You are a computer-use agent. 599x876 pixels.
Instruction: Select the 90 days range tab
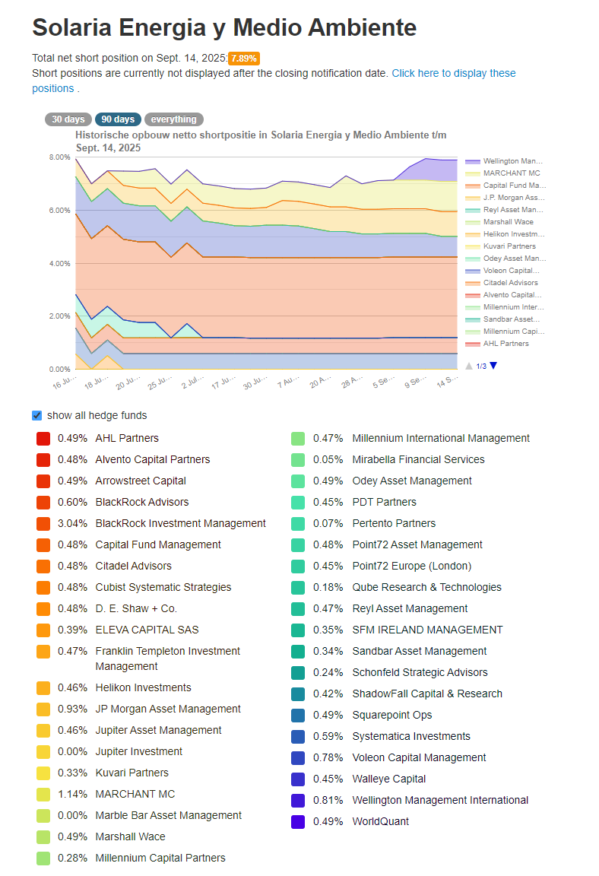(118, 119)
